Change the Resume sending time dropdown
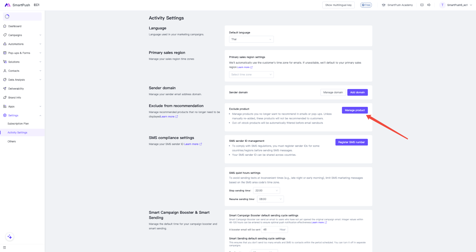476x252 pixels. [270, 199]
